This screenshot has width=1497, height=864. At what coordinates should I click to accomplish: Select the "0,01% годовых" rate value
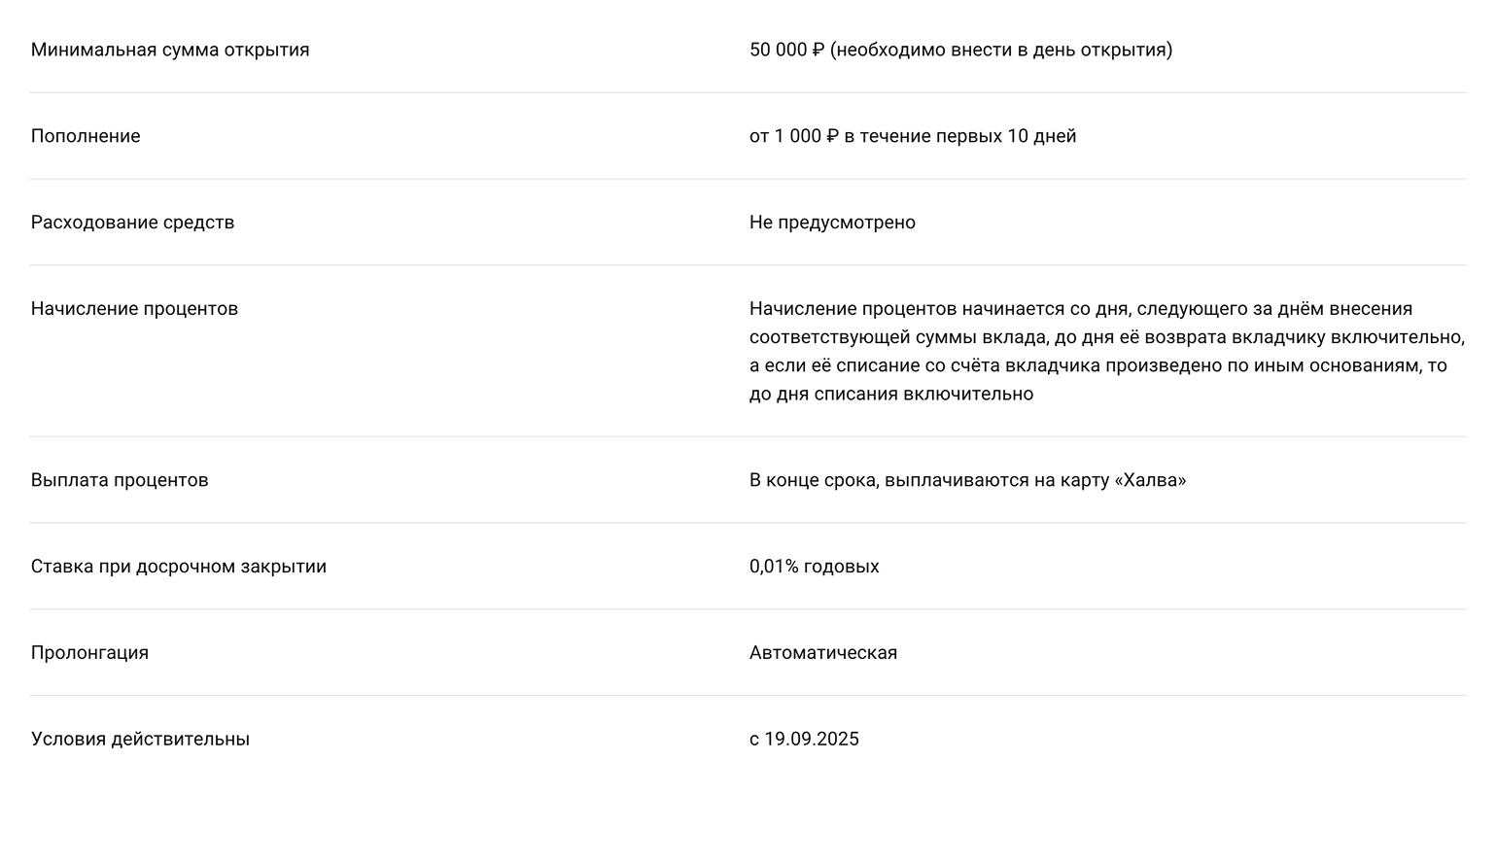814,567
